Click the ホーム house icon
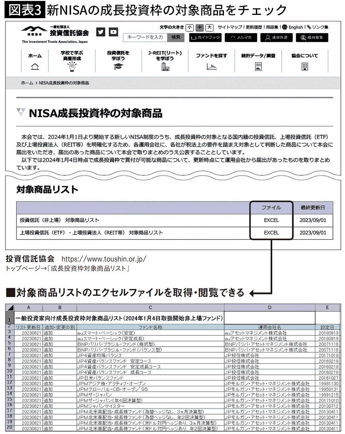This screenshot has height=434, width=345. (35, 66)
